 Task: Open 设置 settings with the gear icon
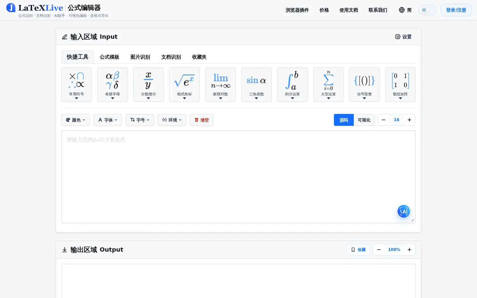[403, 37]
